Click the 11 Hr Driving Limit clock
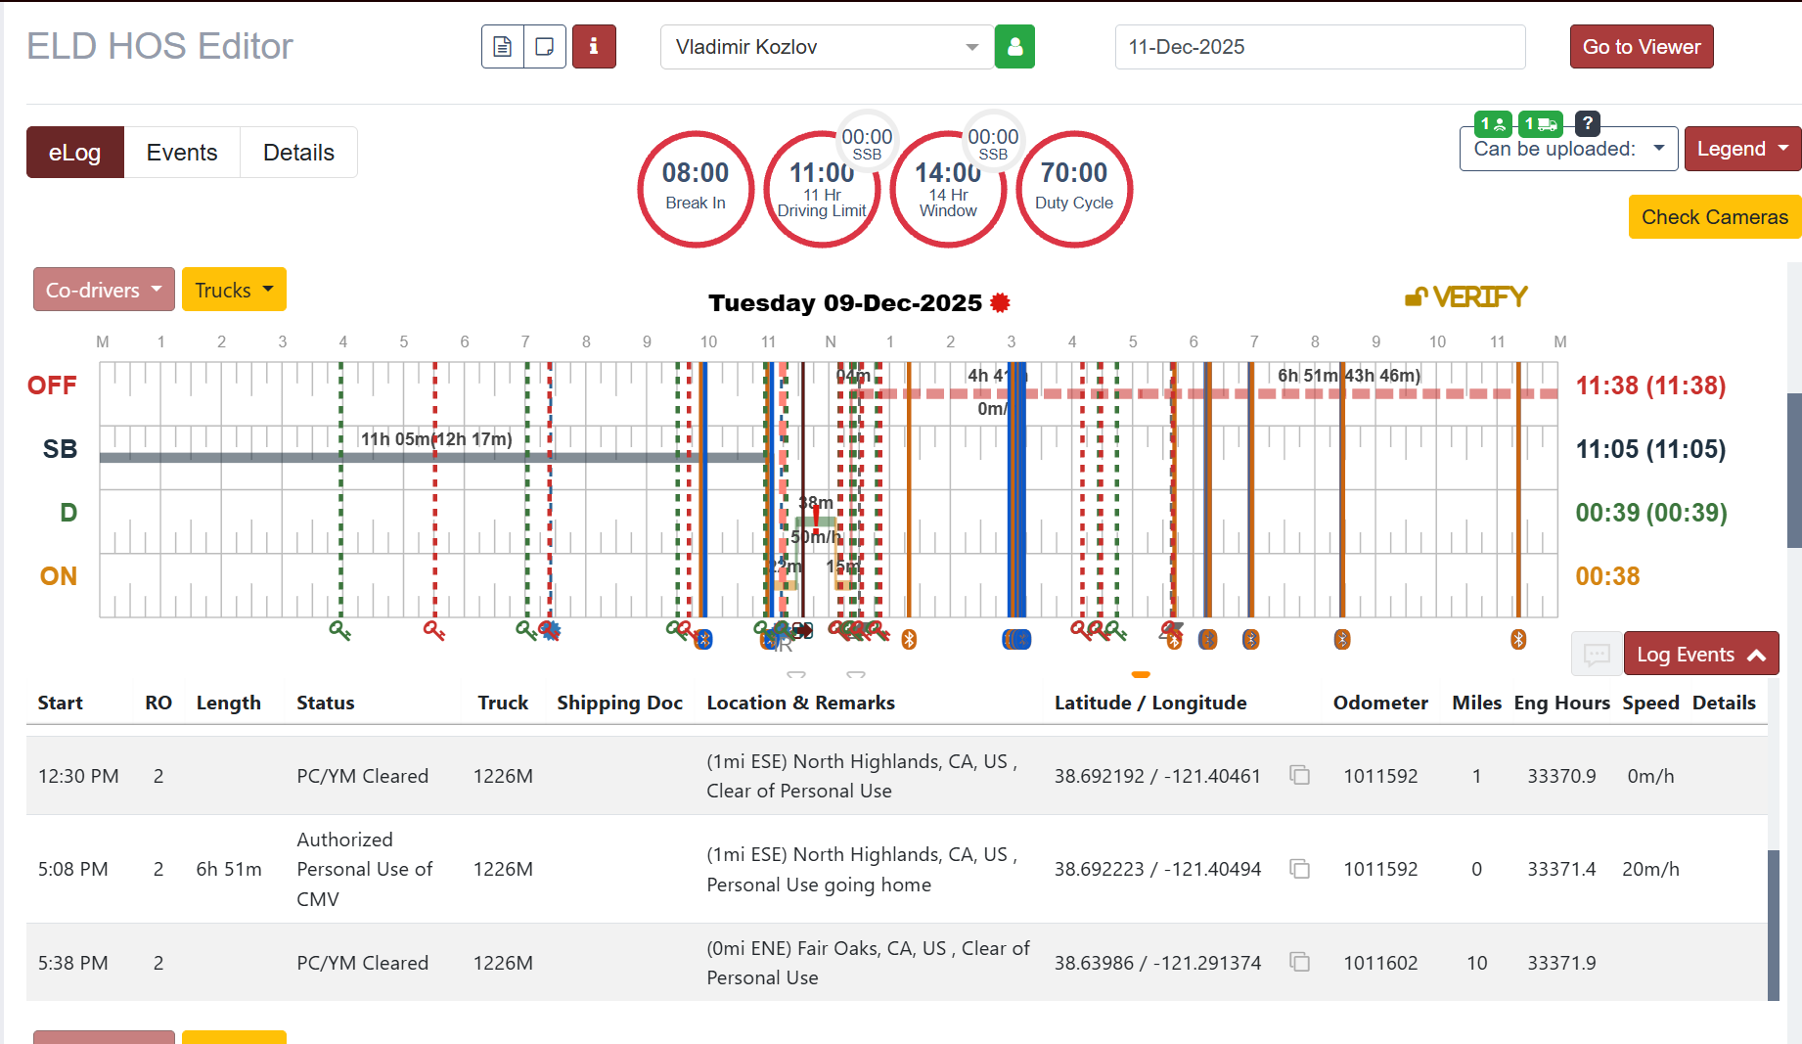The width and height of the screenshot is (1802, 1044). [x=822, y=189]
